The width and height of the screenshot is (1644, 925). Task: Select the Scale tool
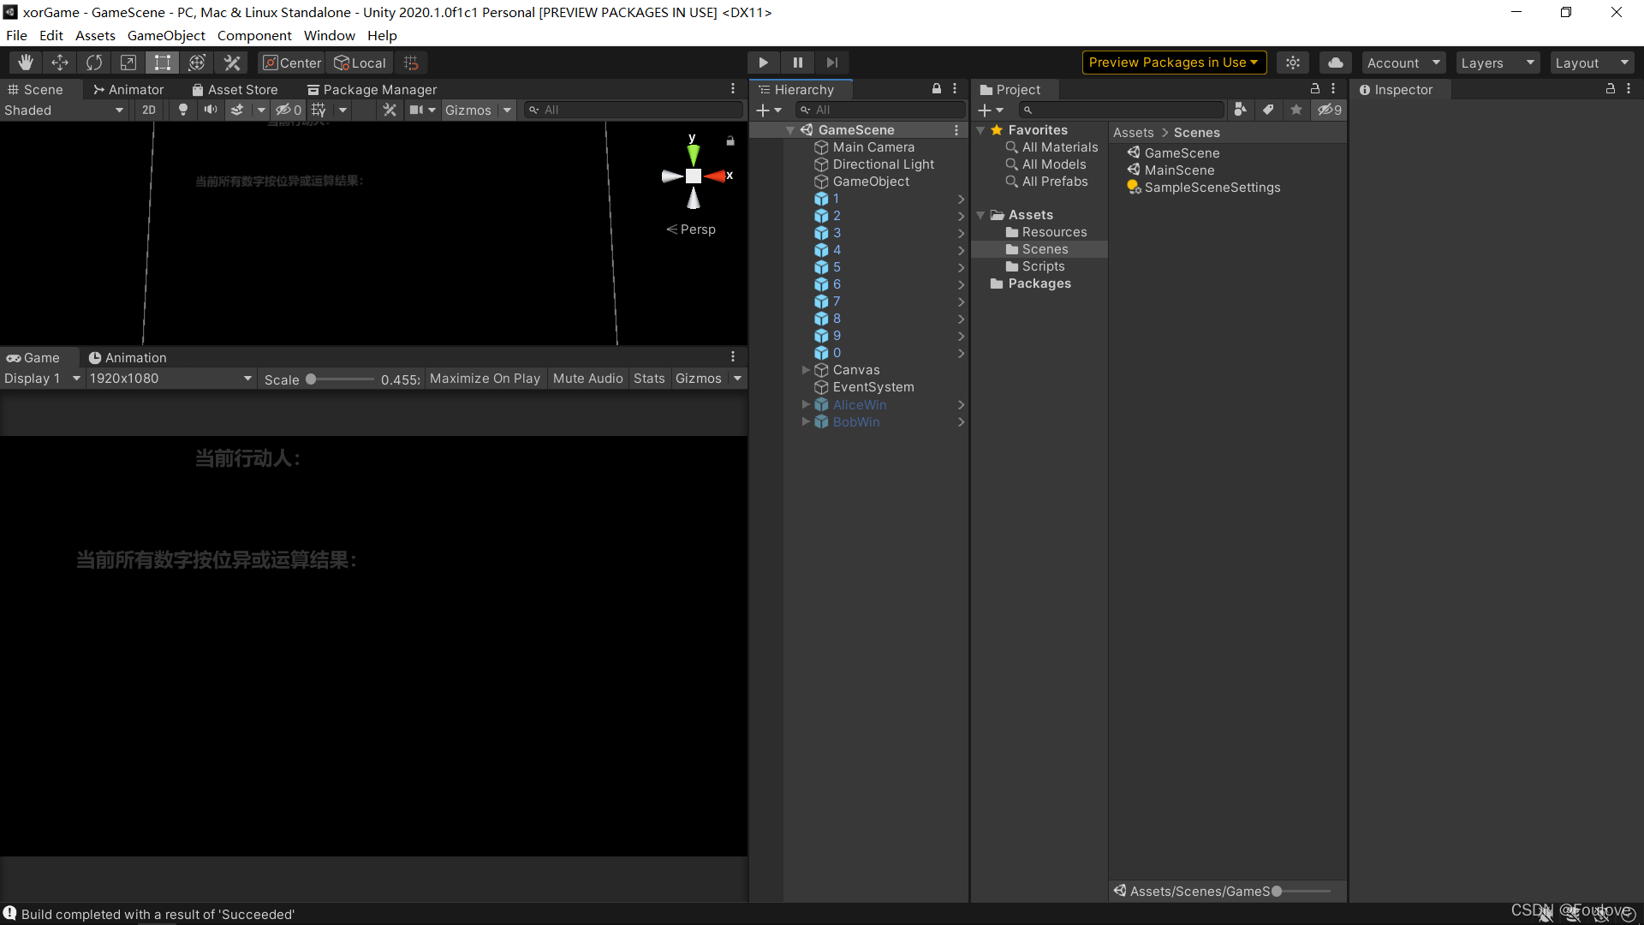click(x=128, y=63)
